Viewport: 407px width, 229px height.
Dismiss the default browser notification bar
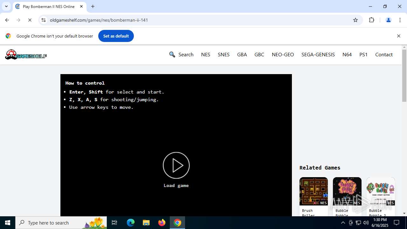point(398,36)
